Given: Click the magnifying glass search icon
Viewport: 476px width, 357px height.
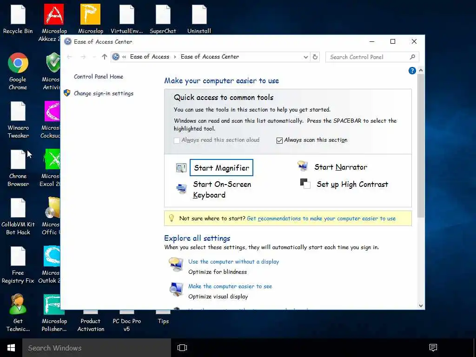Looking at the screenshot, I should click(412, 57).
